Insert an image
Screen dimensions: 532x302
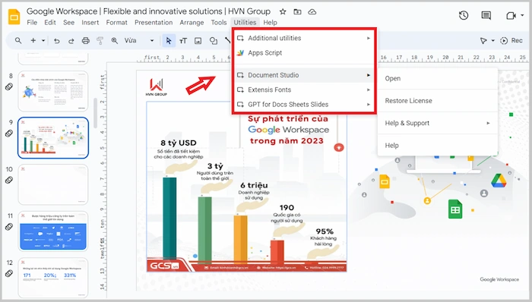(198, 41)
